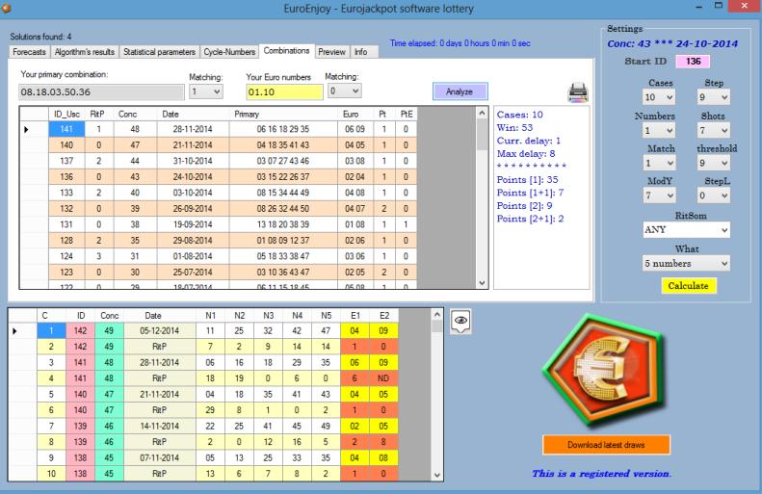Click date cell 24-10-2014
This screenshot has height=494, width=762.
[x=193, y=177]
